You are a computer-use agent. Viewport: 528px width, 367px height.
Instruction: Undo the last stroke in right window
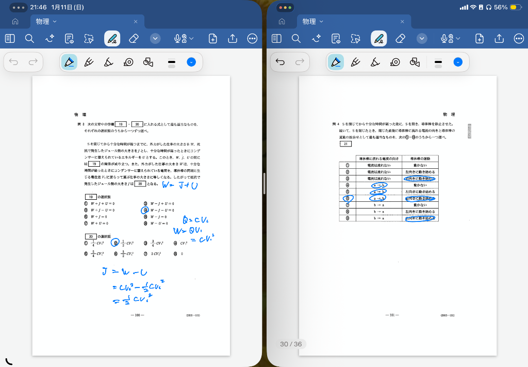pyautogui.click(x=280, y=62)
